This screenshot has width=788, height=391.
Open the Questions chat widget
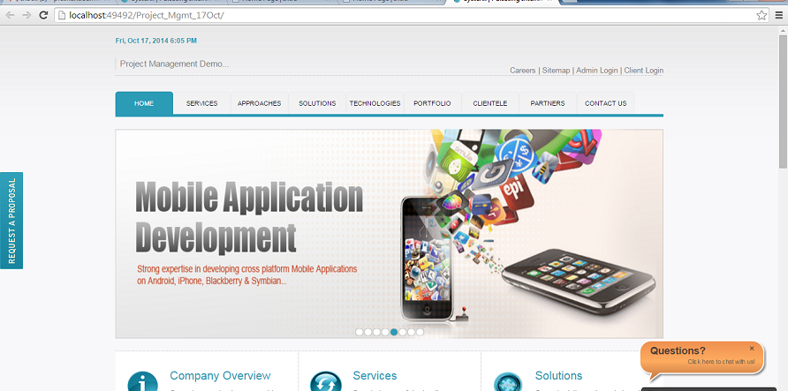point(702,357)
